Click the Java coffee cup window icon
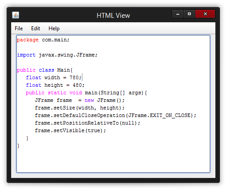The image size is (227, 190). pos(16,15)
